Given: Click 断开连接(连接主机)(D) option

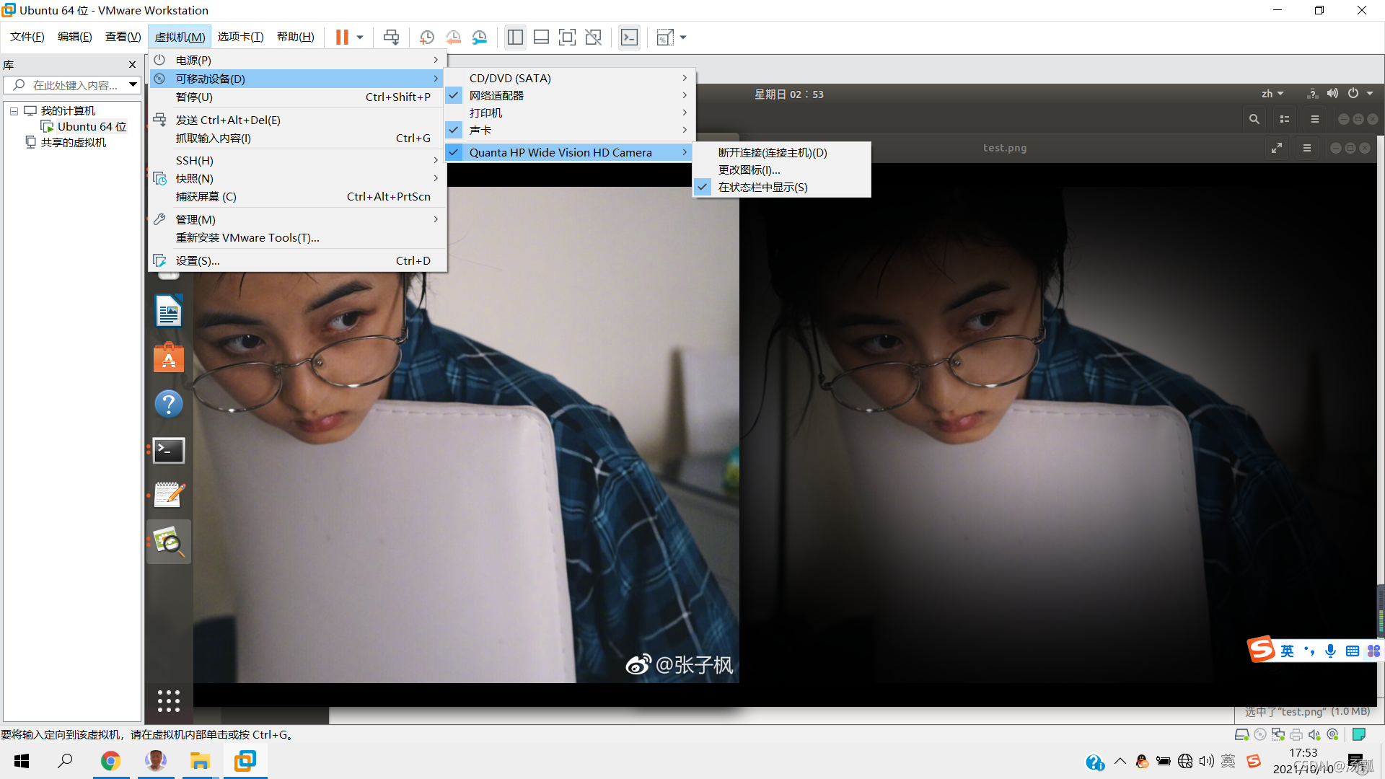Looking at the screenshot, I should point(772,153).
